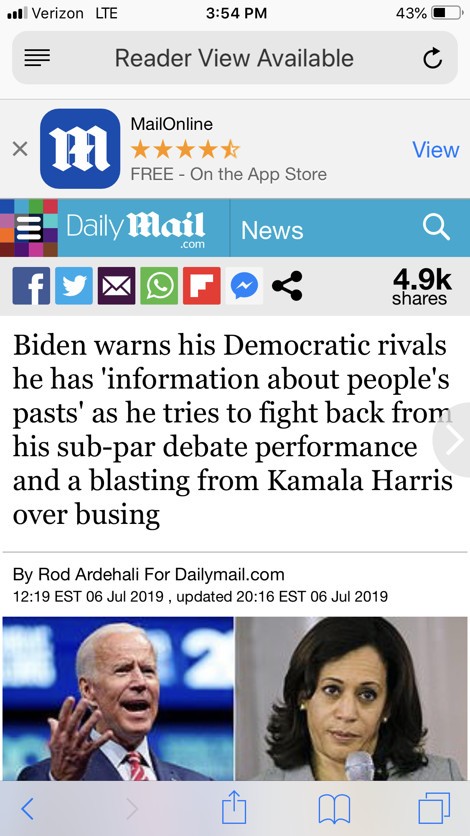Share article on Flipboard
Screen dimensions: 470x836
pyautogui.click(x=202, y=286)
